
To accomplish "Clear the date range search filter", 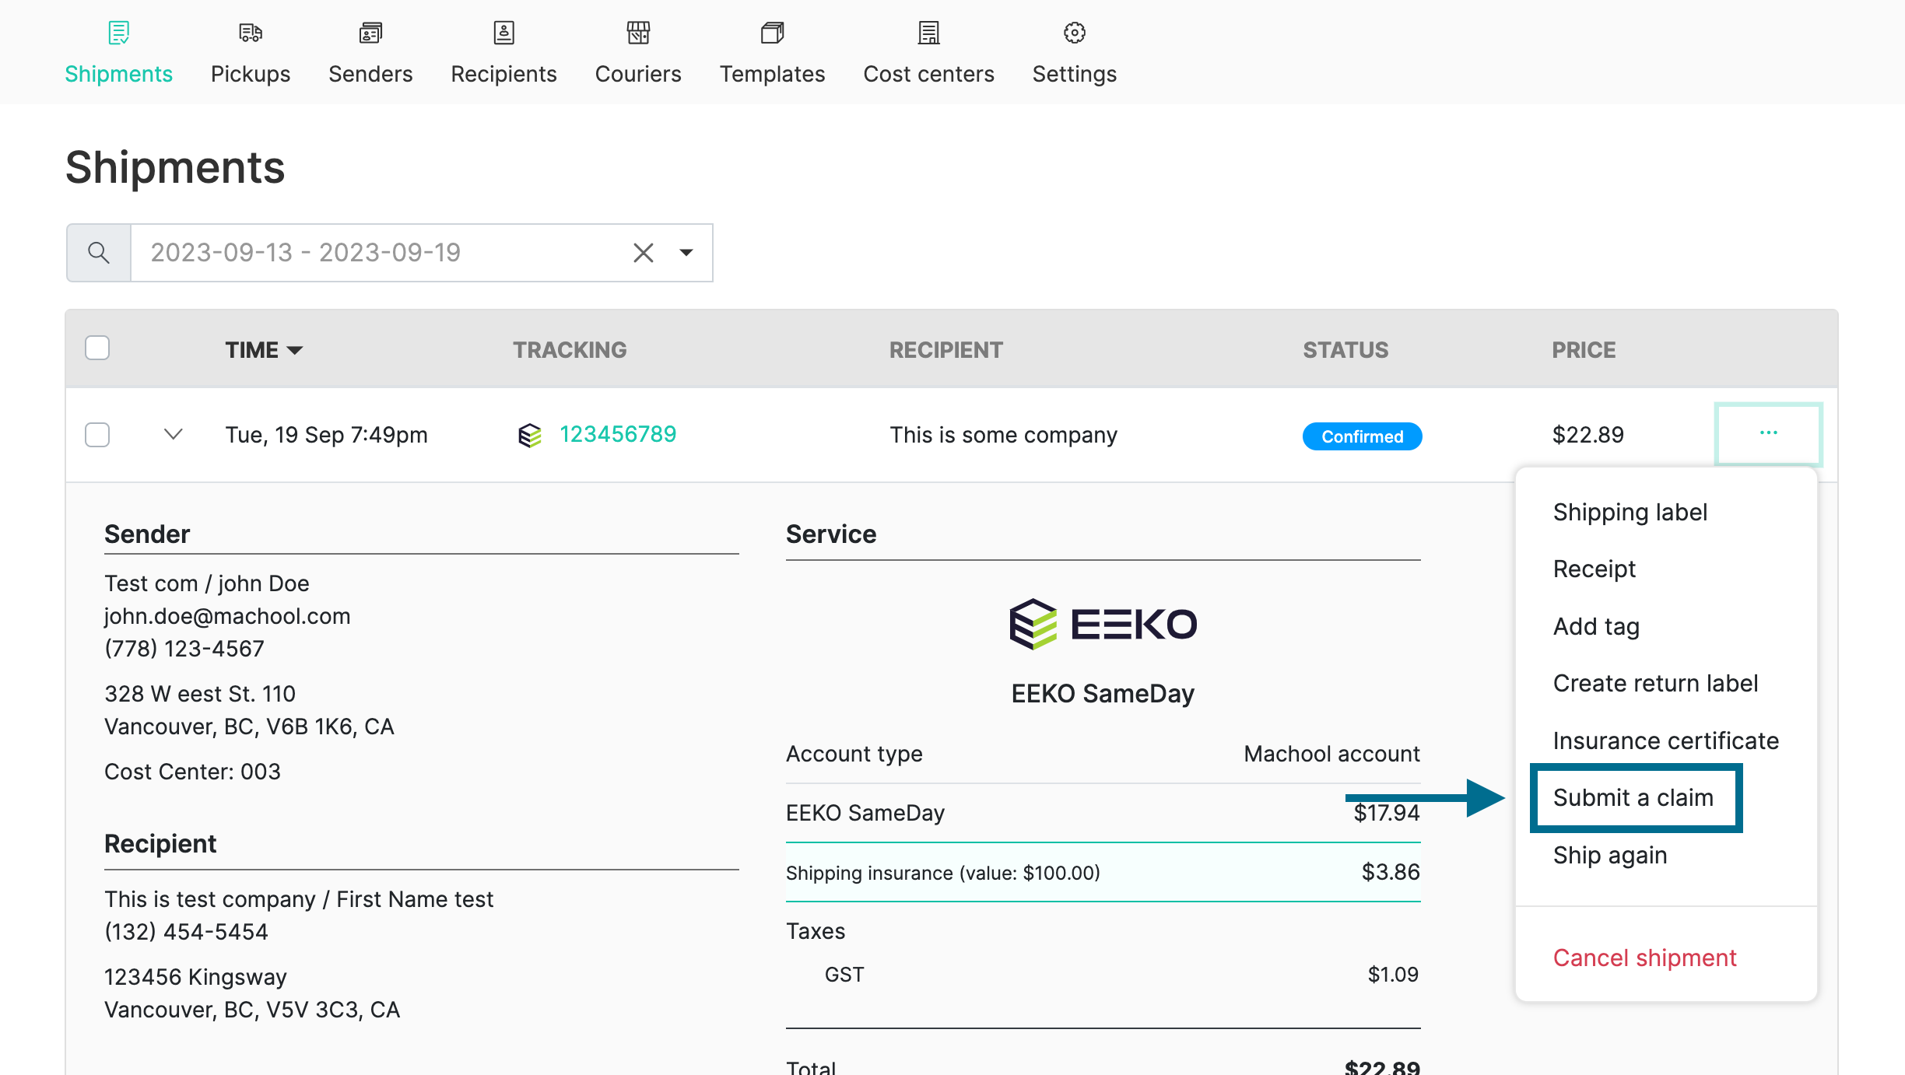I will (x=641, y=252).
